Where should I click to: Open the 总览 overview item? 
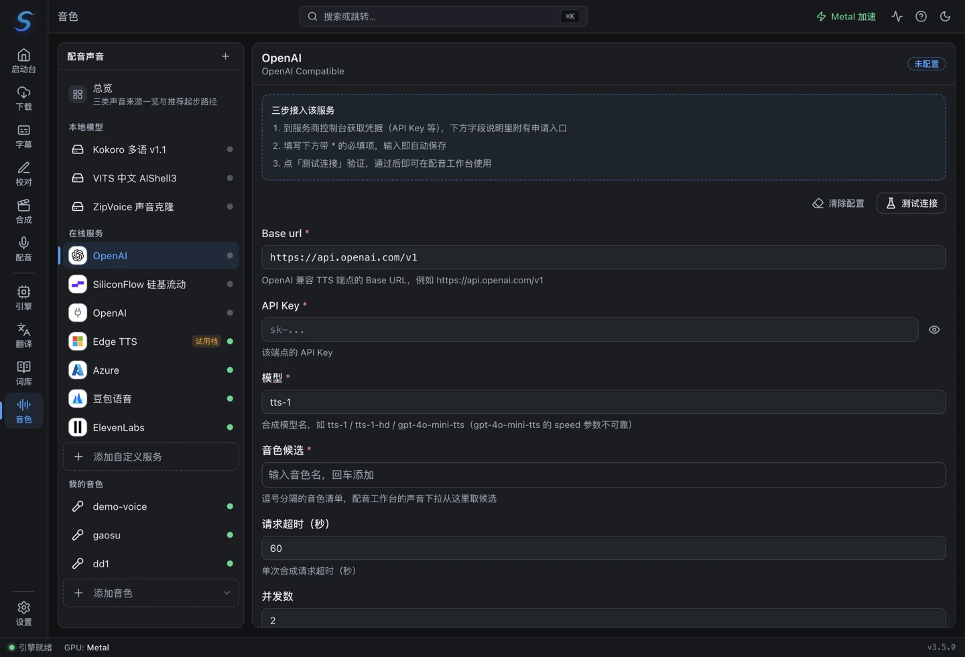pos(151,94)
